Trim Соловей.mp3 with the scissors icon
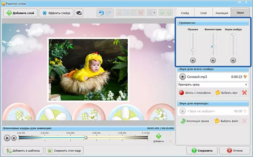 click(245, 77)
